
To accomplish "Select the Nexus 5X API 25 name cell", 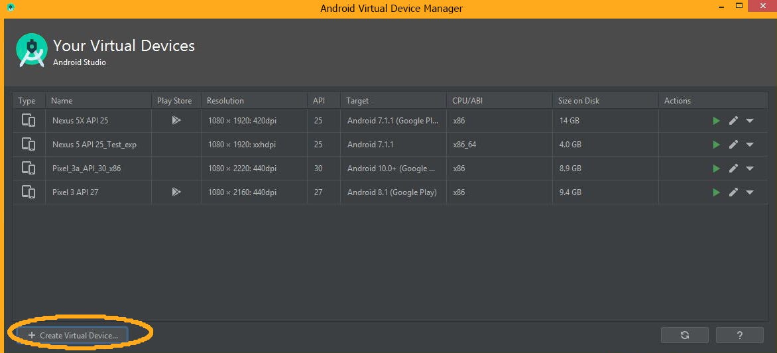I will (98, 121).
